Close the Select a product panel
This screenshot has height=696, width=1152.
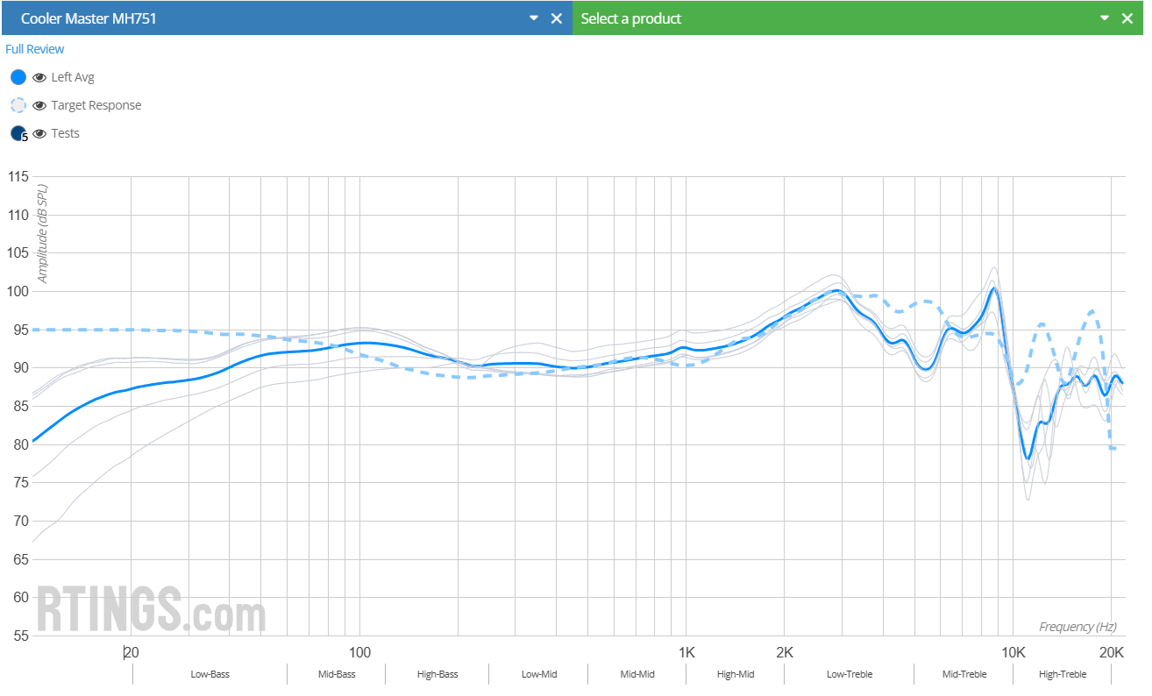pyautogui.click(x=1127, y=18)
